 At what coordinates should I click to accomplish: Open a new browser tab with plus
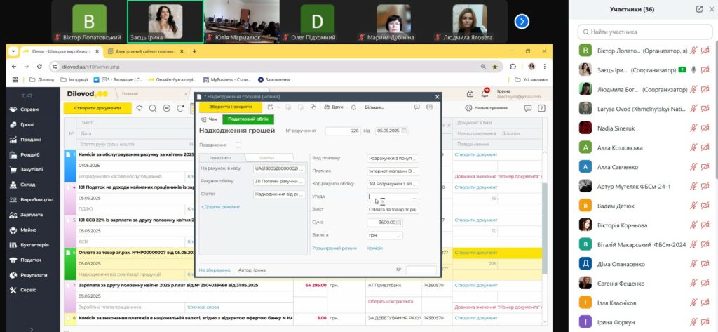[x=195, y=51]
